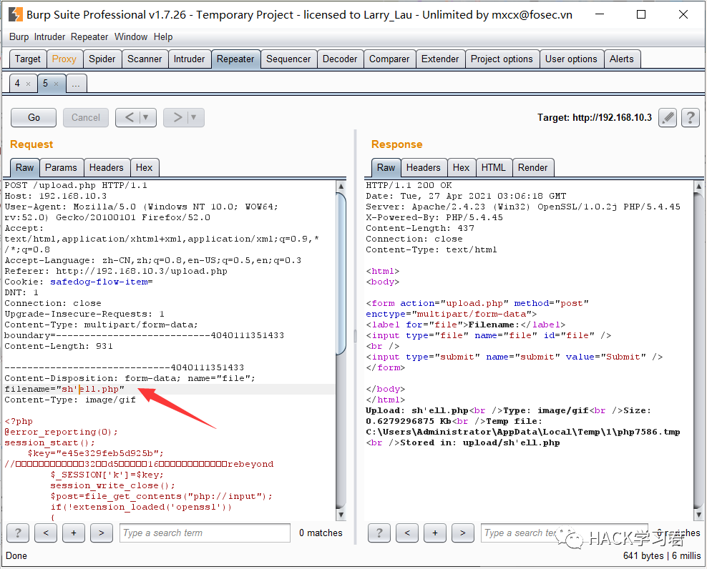Open the Project options tab

502,59
